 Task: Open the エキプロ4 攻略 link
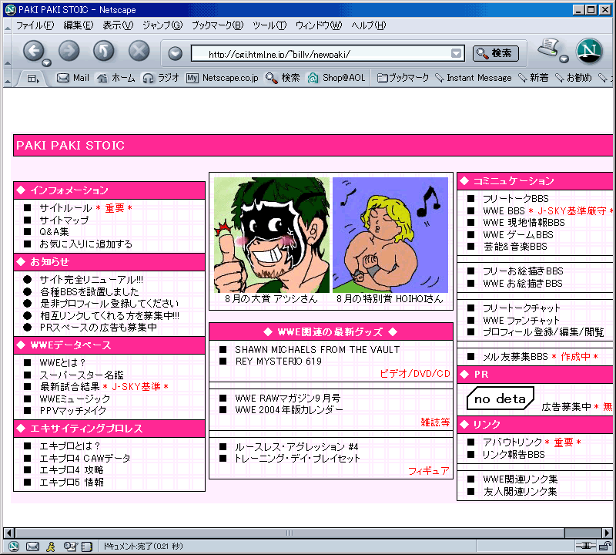coord(72,470)
